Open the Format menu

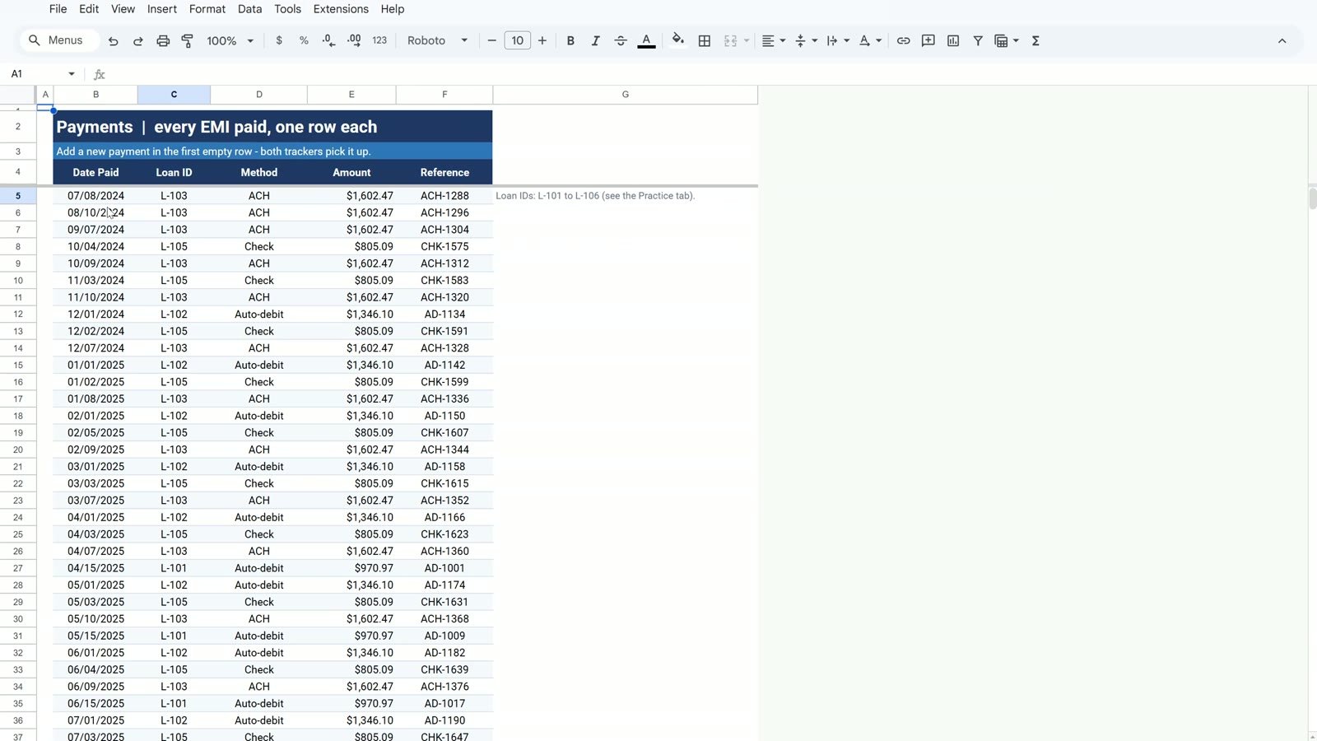[x=207, y=9]
